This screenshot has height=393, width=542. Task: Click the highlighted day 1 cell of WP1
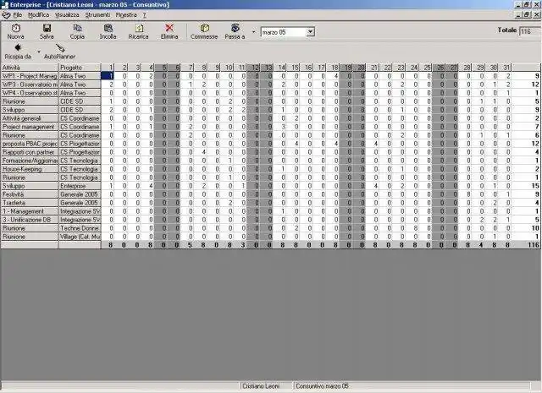(x=108, y=76)
